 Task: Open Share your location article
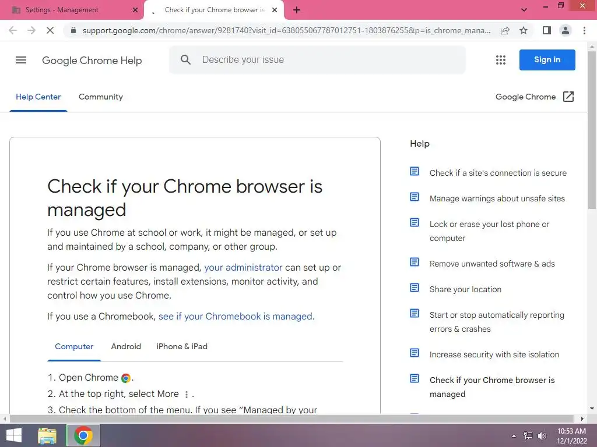465,289
